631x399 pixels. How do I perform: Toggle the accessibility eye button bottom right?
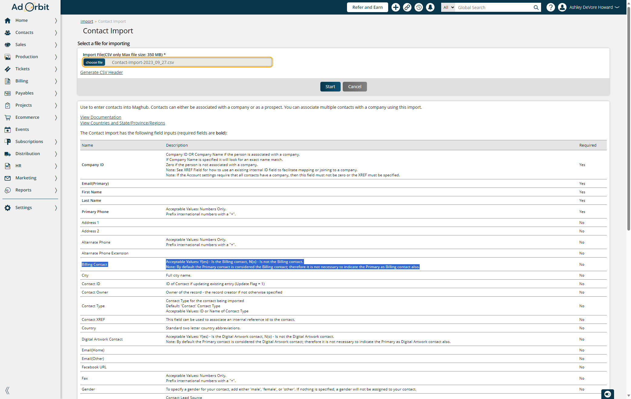pyautogui.click(x=607, y=394)
